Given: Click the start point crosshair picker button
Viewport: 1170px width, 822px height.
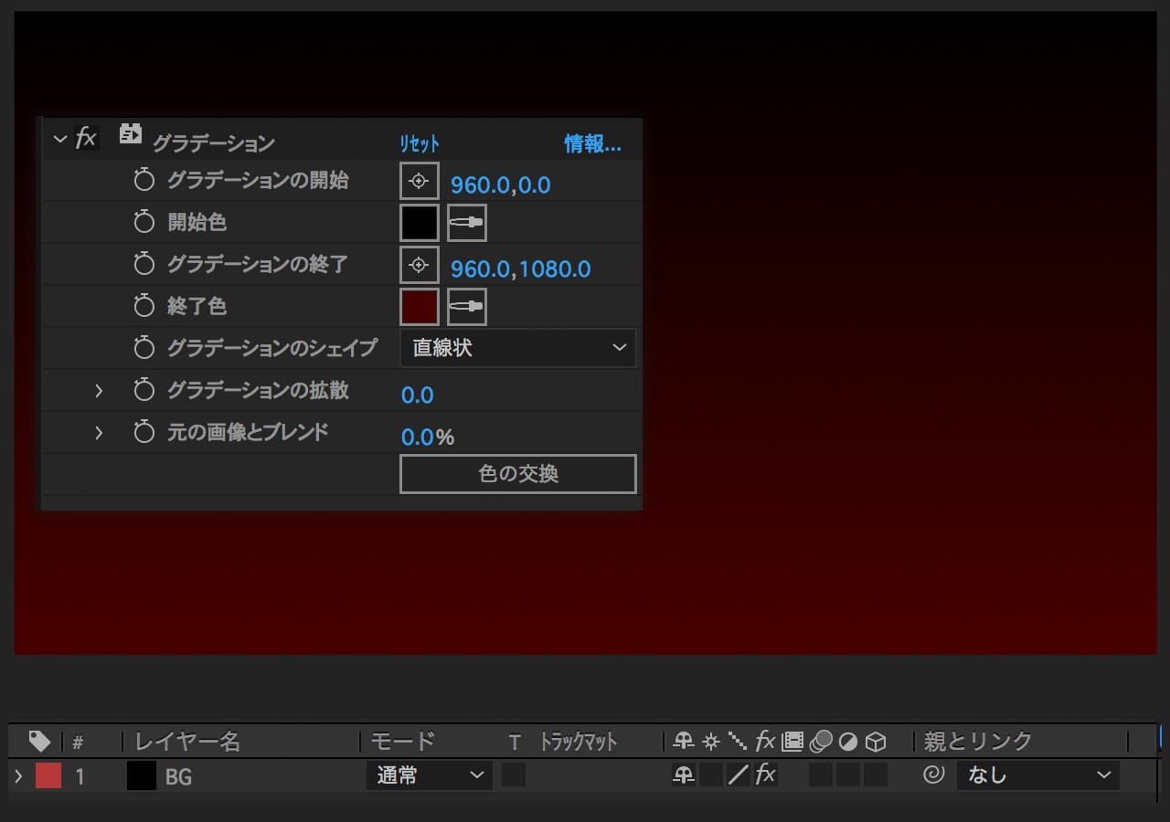Looking at the screenshot, I should (x=420, y=181).
